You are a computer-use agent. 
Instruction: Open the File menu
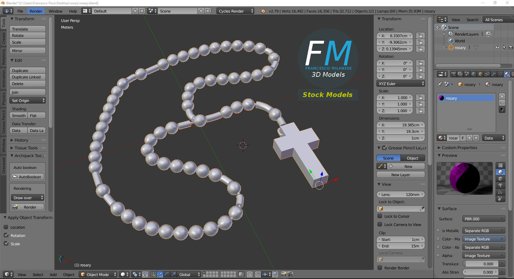point(20,11)
